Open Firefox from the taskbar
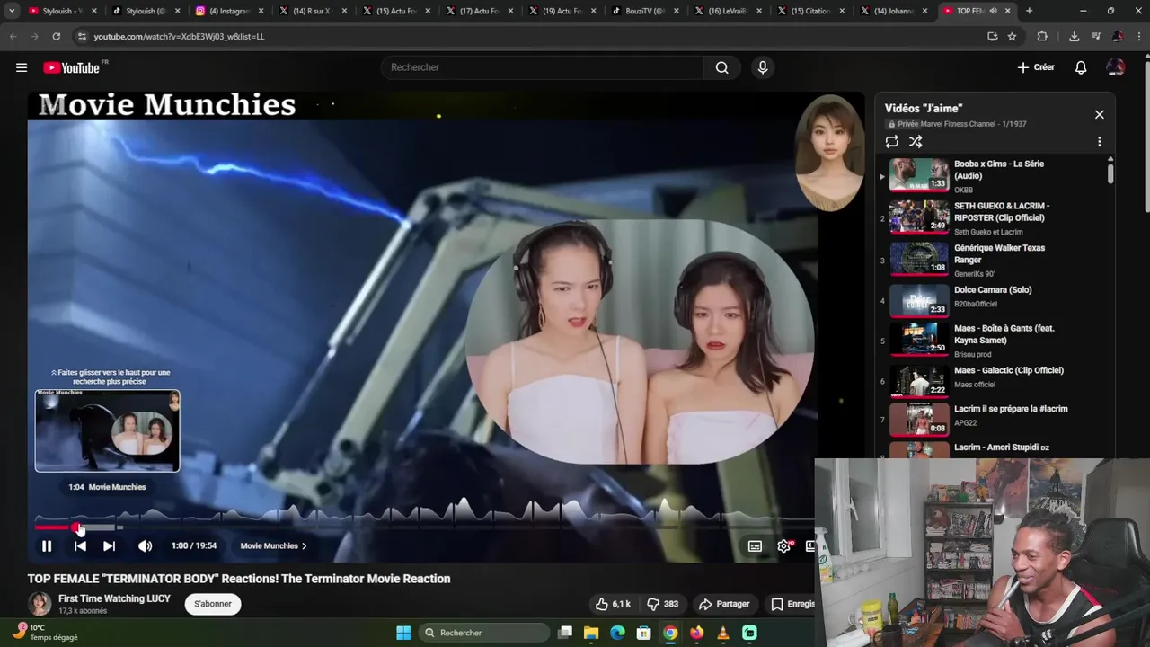1150x647 pixels. point(696,633)
